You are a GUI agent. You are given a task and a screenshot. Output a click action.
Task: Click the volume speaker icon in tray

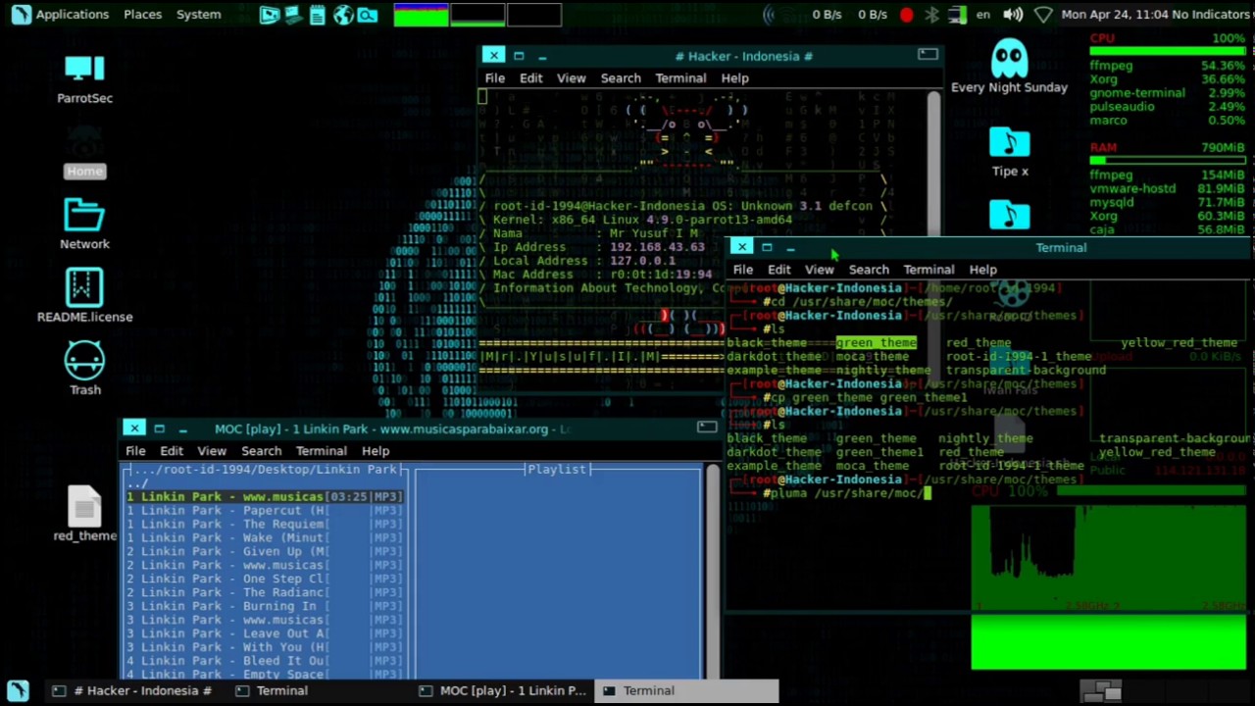pos(1013,15)
